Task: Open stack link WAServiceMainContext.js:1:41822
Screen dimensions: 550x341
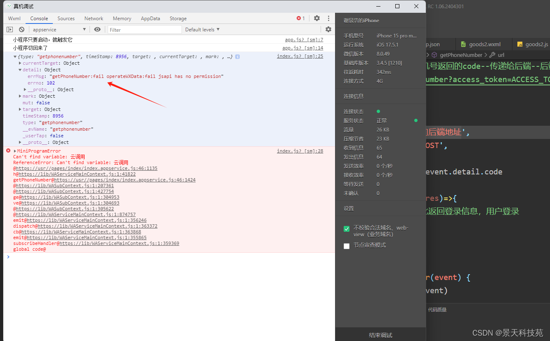Action: pos(77,174)
